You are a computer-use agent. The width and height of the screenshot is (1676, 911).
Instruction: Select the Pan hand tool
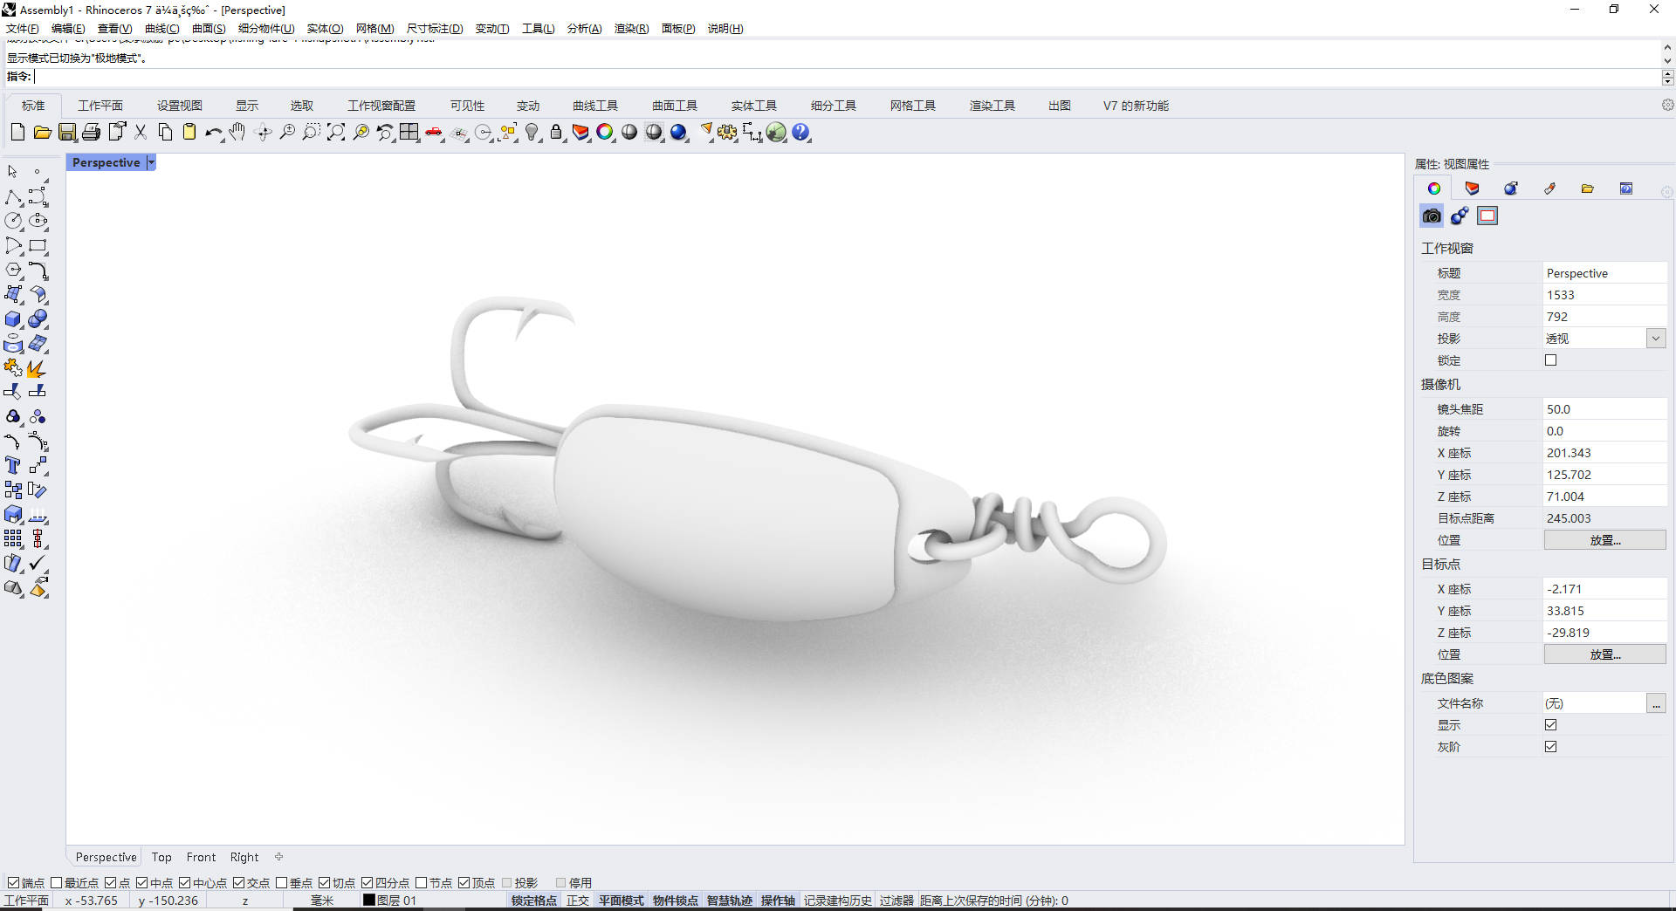tap(238, 133)
